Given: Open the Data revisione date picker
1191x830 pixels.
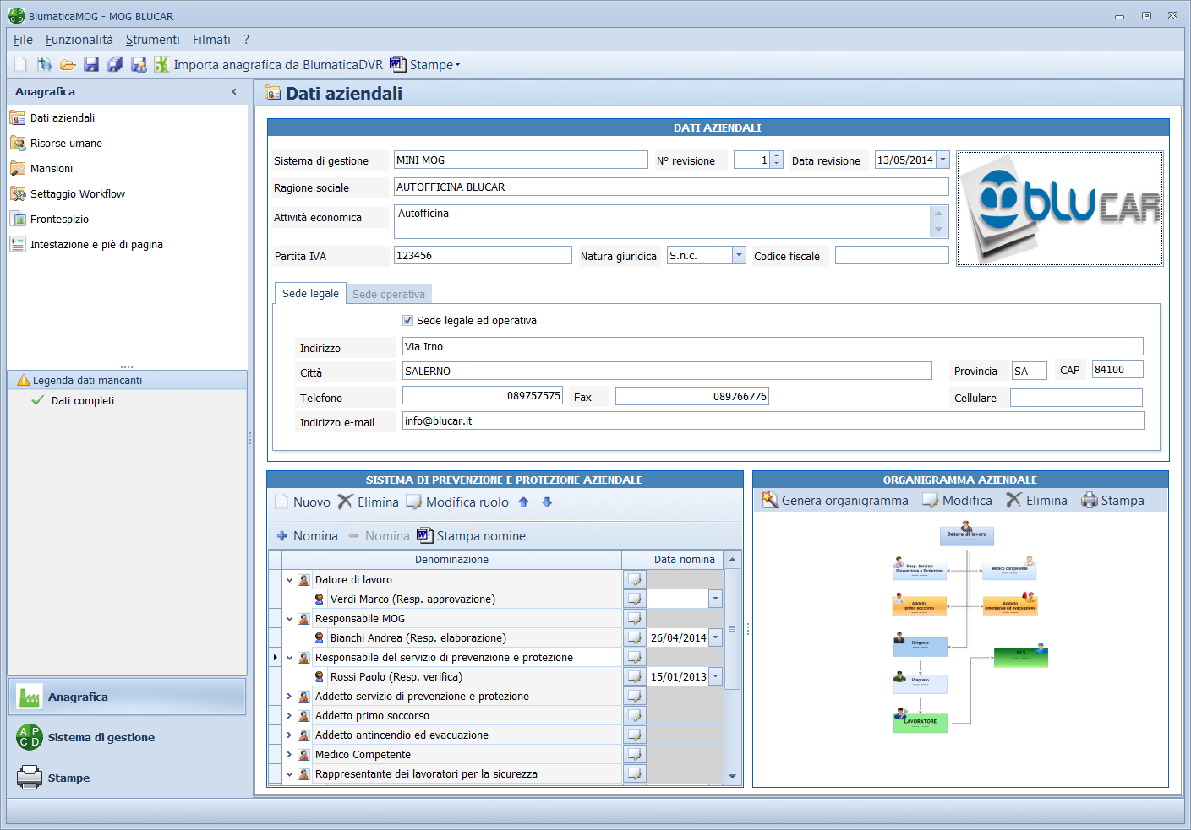Looking at the screenshot, I should (x=942, y=160).
